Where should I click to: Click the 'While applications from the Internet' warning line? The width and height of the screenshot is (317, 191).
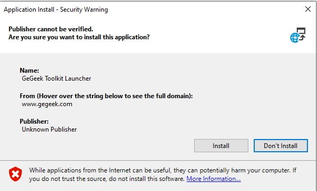tap(163, 170)
